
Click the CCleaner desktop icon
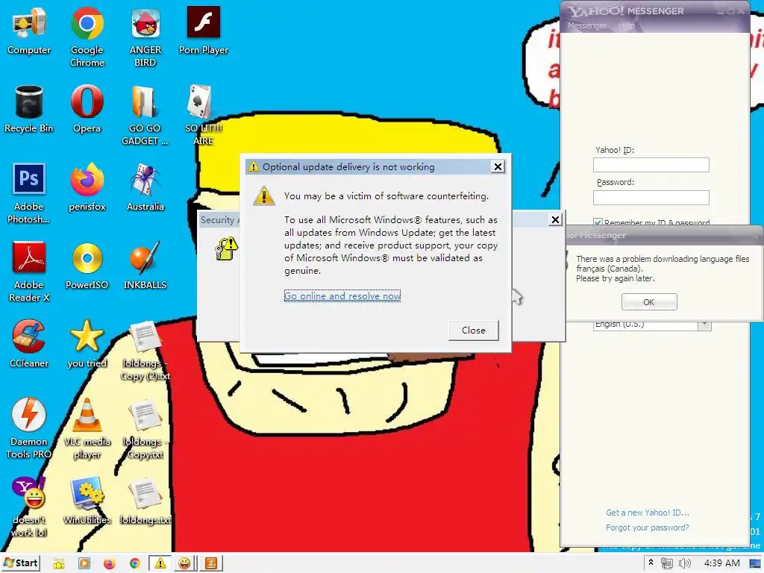pyautogui.click(x=29, y=344)
